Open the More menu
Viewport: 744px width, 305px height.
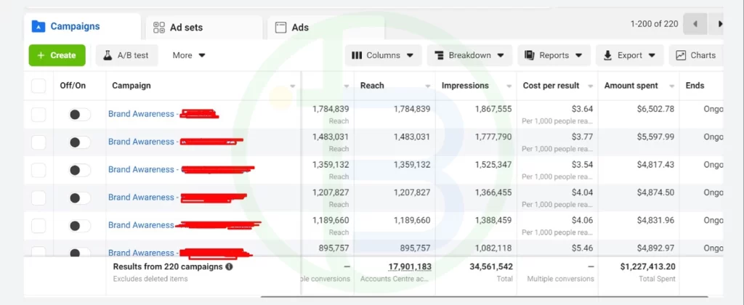(189, 55)
